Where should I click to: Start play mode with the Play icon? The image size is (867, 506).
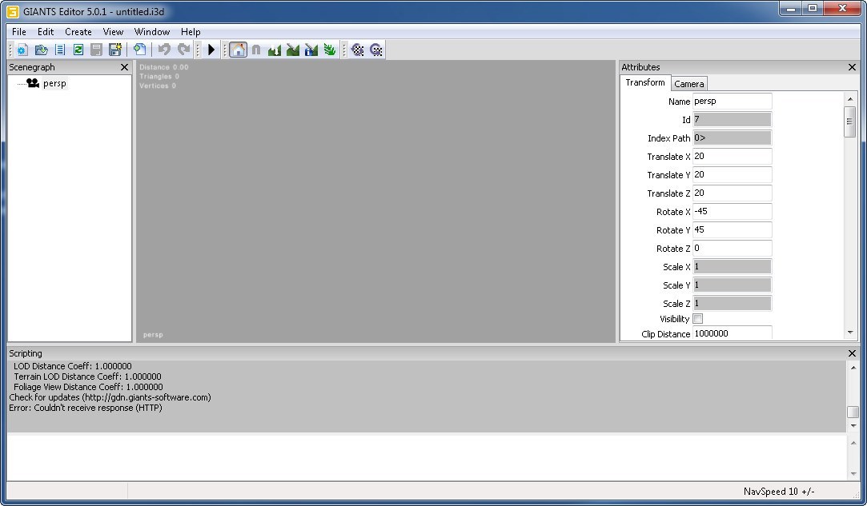click(210, 50)
